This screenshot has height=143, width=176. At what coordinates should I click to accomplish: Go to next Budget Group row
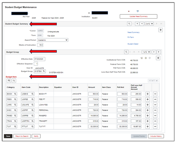(154, 52)
